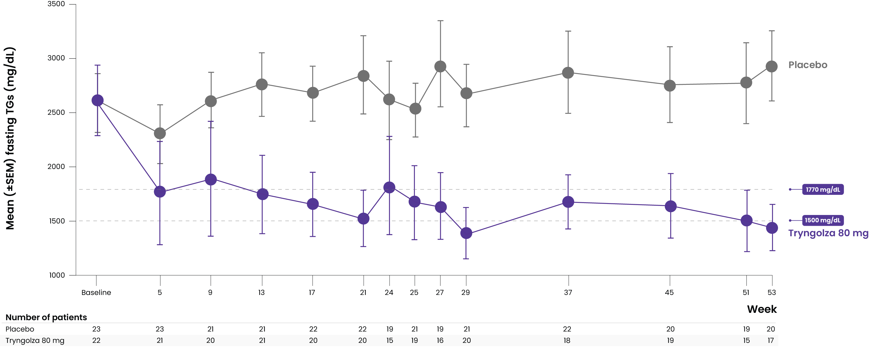Click the Placebo patient count for week 37
The image size is (869, 348).
pos(567,329)
